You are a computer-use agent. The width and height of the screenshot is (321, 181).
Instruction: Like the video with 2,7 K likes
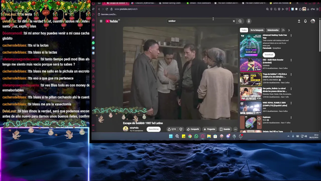click(x=172, y=129)
